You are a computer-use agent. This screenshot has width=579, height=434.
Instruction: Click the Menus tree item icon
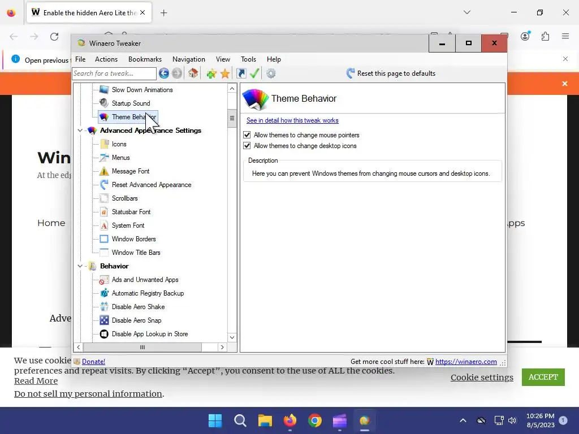(x=104, y=158)
